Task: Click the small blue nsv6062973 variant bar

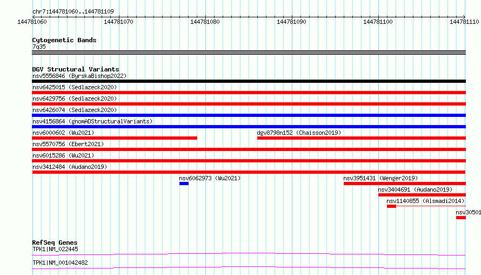Action: [x=184, y=184]
